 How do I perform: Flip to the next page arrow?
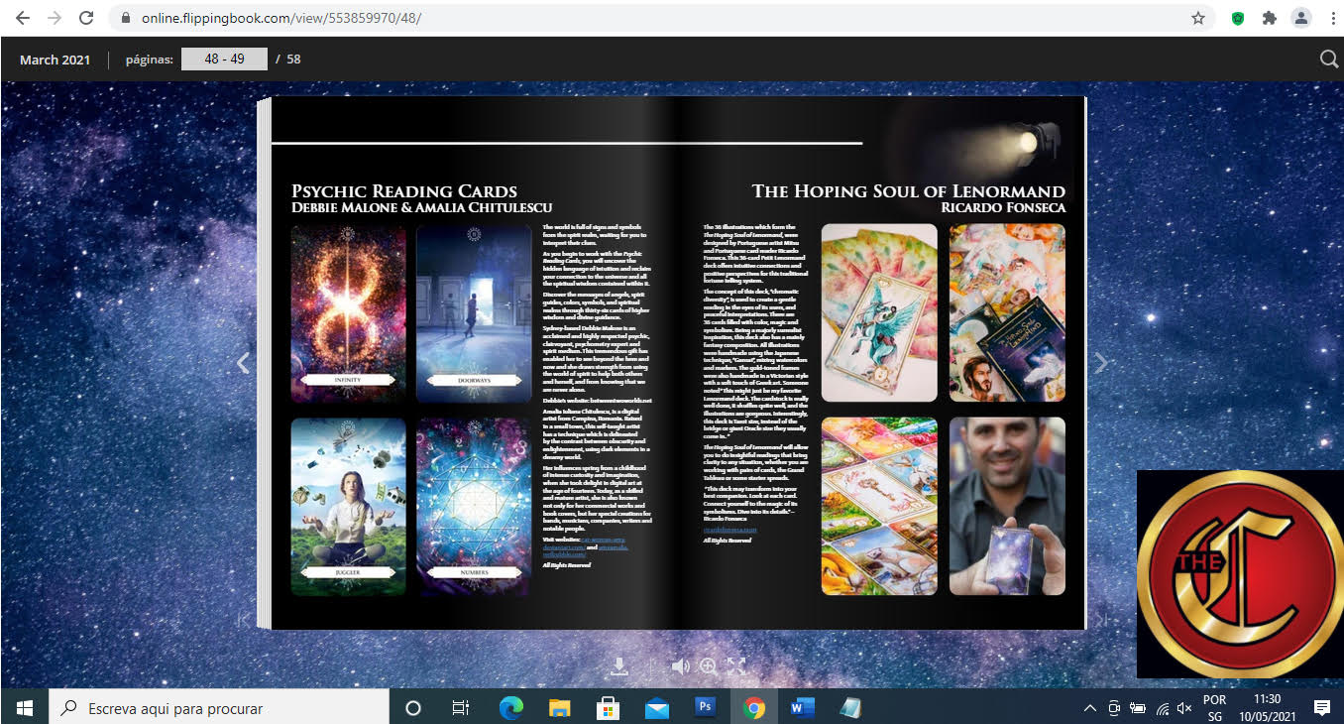coord(1100,363)
